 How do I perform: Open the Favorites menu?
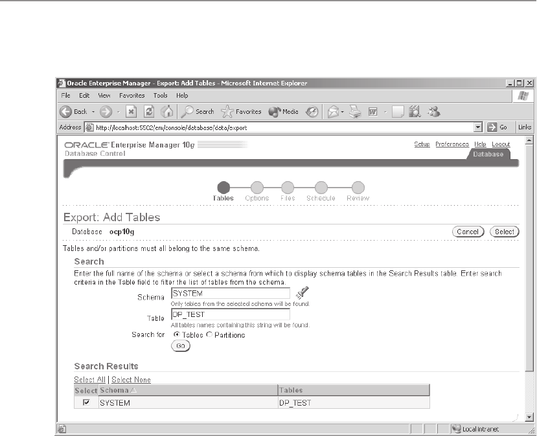132,96
